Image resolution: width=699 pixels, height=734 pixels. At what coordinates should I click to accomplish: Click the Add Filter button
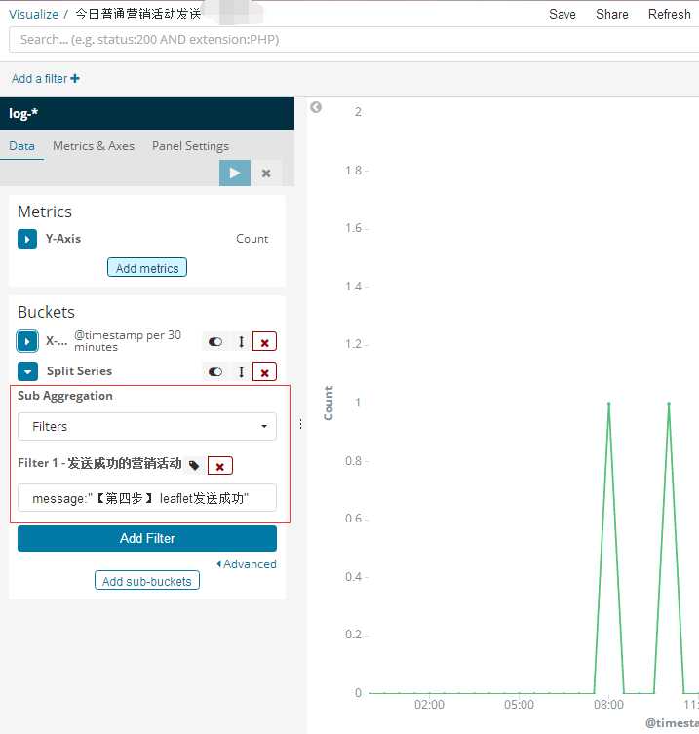pyautogui.click(x=147, y=538)
